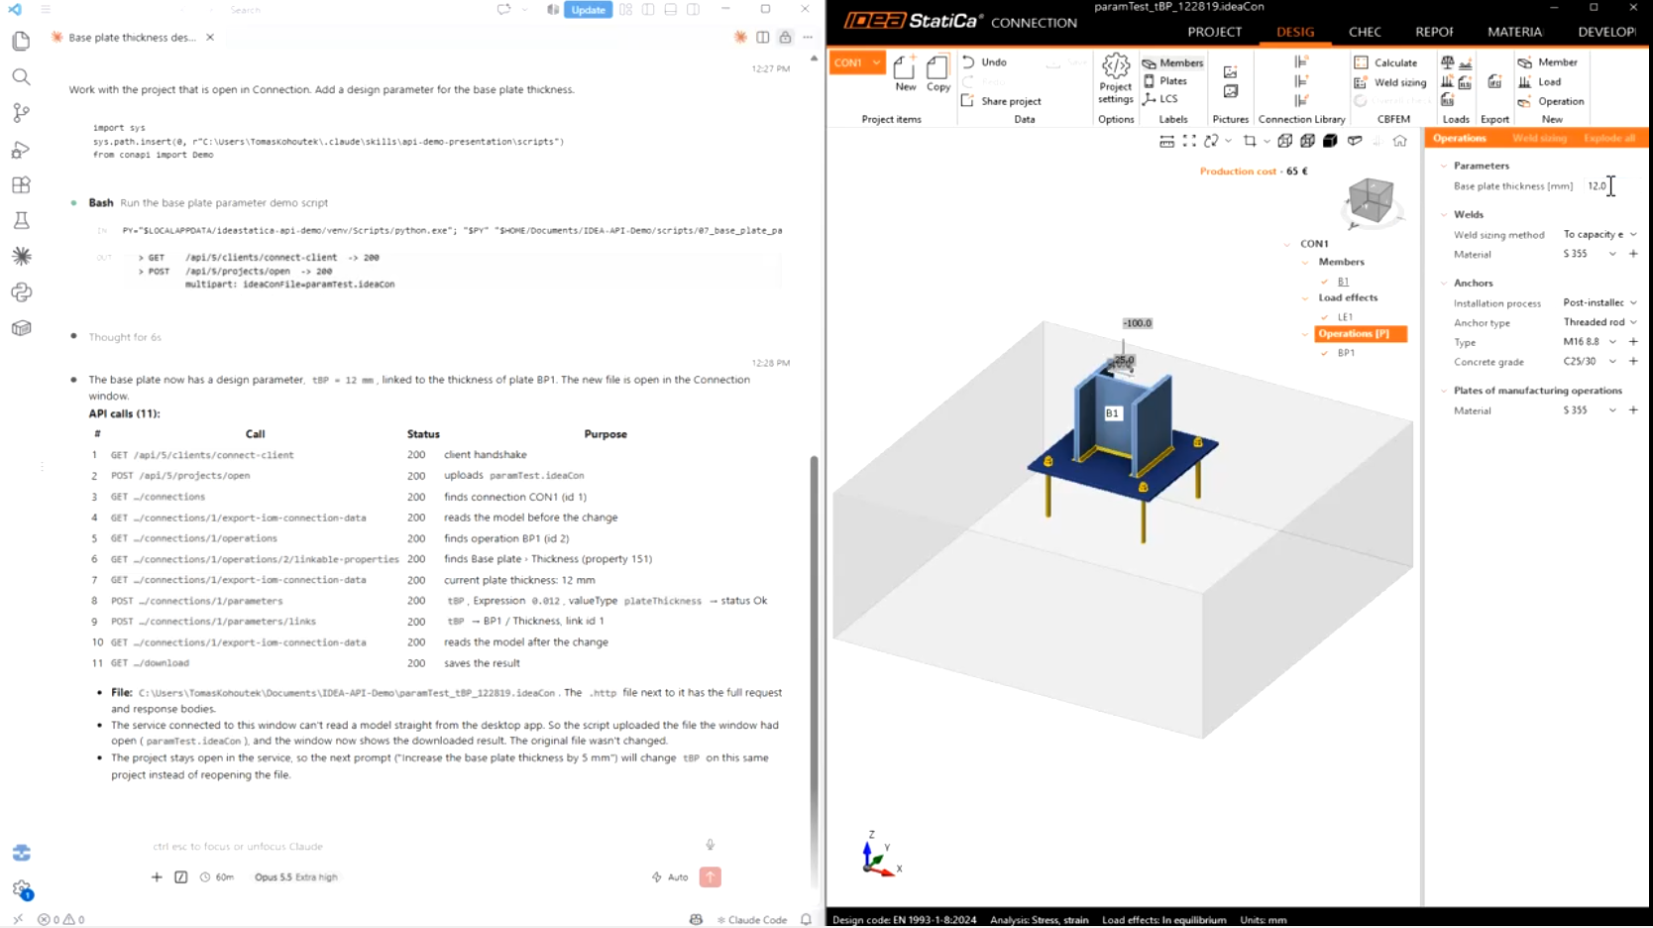Click the Export IFC icon
The width and height of the screenshot is (1653, 928).
point(1494,82)
